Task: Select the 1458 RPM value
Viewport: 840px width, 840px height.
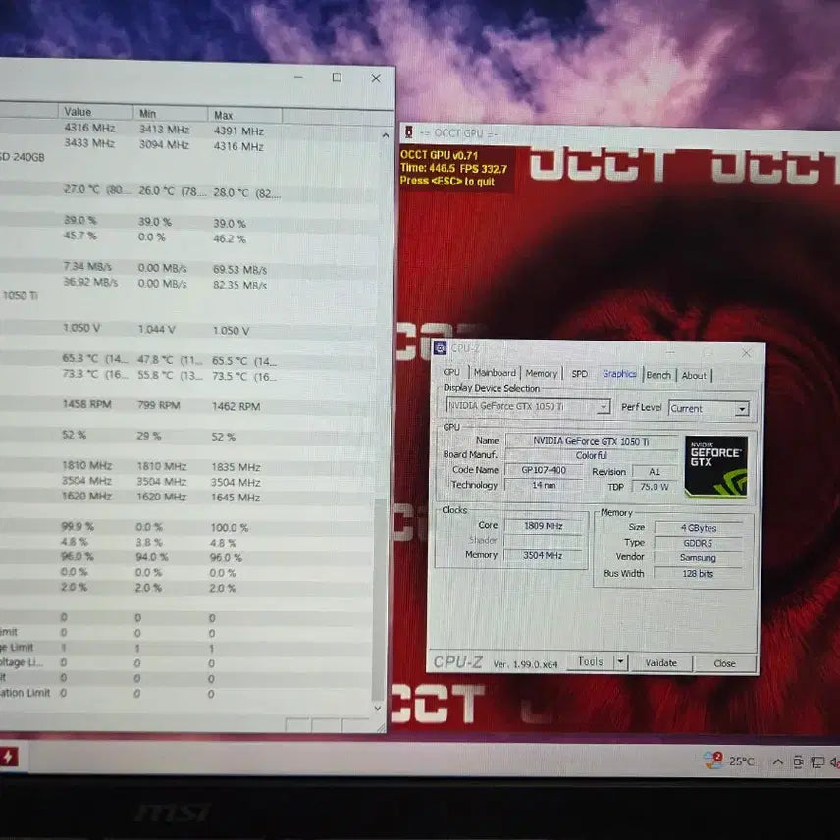Action: coord(86,404)
